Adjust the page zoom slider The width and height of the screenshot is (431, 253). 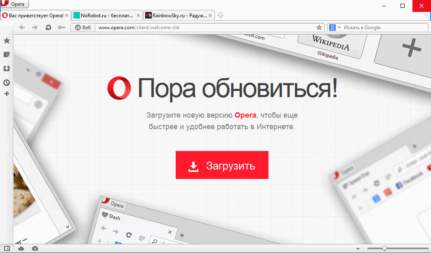click(x=398, y=248)
